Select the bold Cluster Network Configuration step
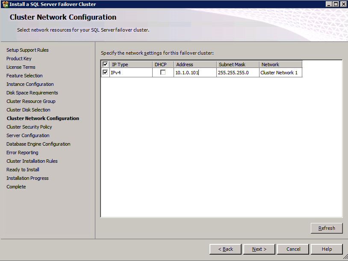The width and height of the screenshot is (348, 261). [43, 118]
